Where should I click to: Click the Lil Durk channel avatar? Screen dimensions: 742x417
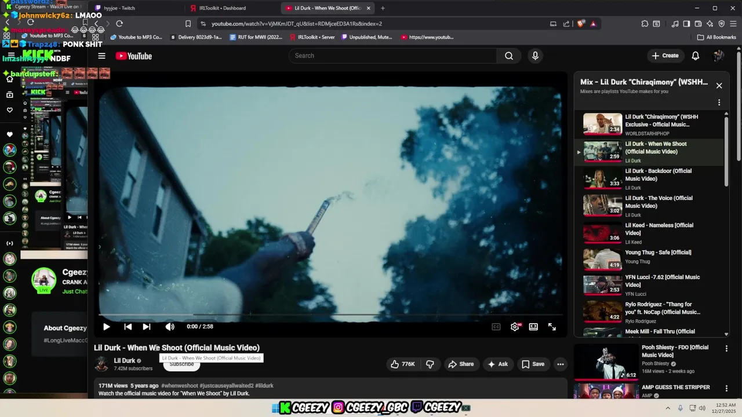(x=101, y=364)
